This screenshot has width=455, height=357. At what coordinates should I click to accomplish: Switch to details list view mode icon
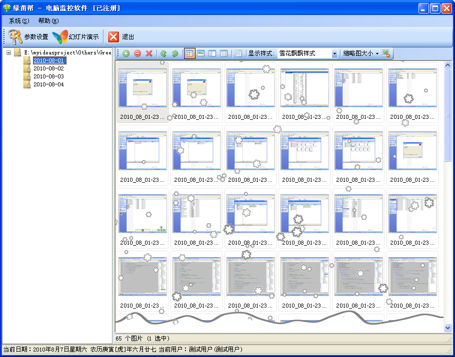point(223,53)
